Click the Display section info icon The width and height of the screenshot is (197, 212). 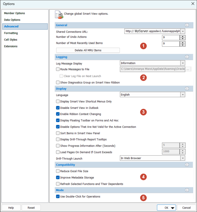(x=187, y=89)
